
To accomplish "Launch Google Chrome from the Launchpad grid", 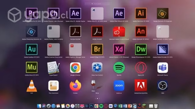I will click(75, 68).
